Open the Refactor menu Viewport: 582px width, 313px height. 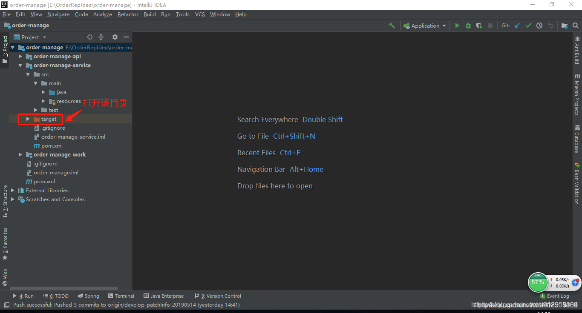[x=128, y=14]
